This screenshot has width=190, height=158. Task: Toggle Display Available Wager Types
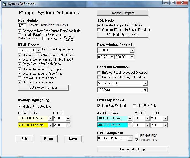(x=19, y=69)
